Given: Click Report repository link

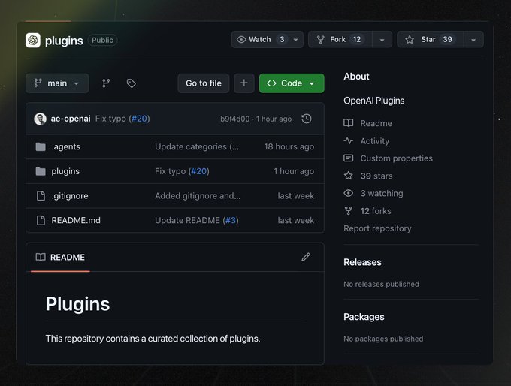Looking at the screenshot, I should 377,228.
